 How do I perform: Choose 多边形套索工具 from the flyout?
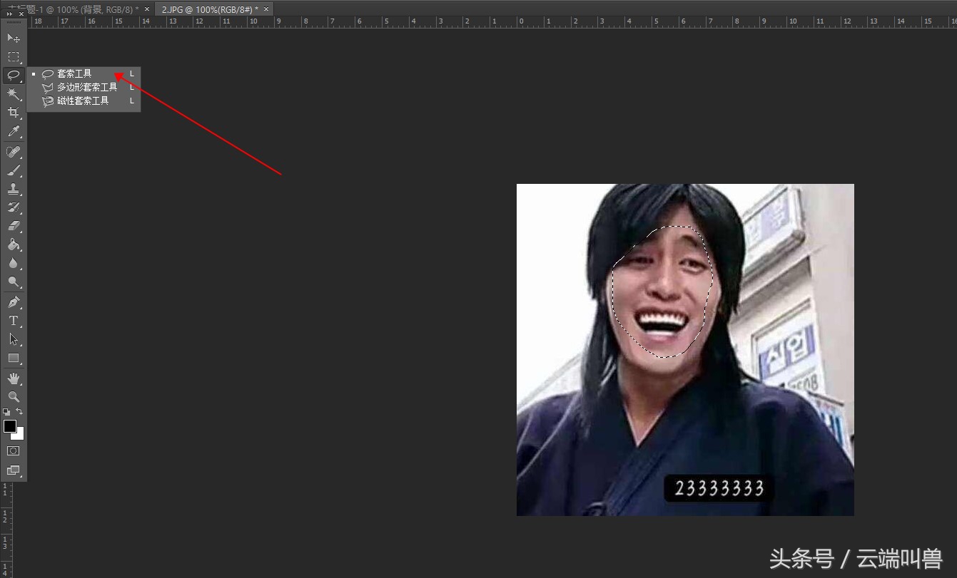click(86, 87)
